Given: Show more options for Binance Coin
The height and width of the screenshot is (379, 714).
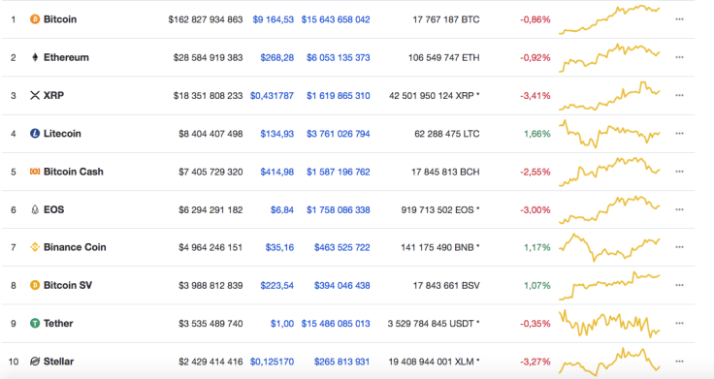Looking at the screenshot, I should (x=679, y=247).
